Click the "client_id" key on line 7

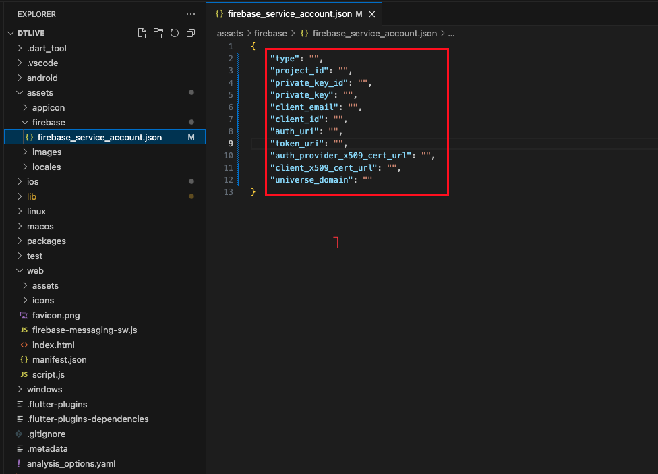coord(297,119)
